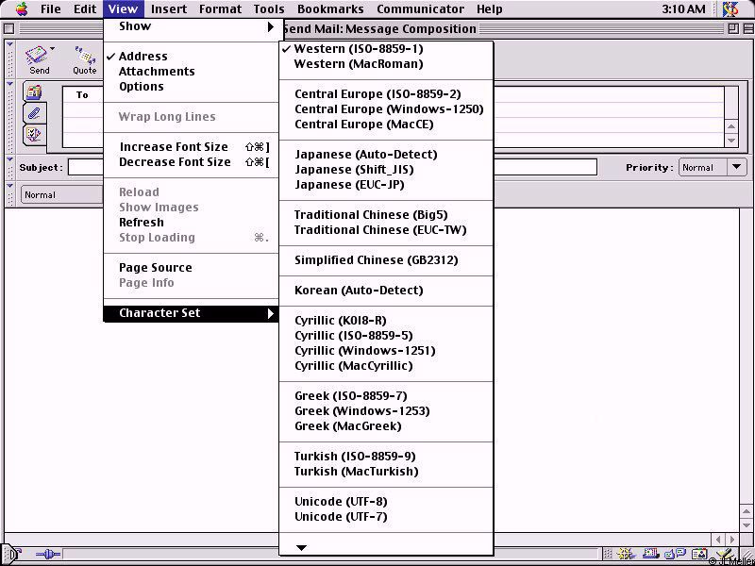Open the paperclip attachments tab

34,113
